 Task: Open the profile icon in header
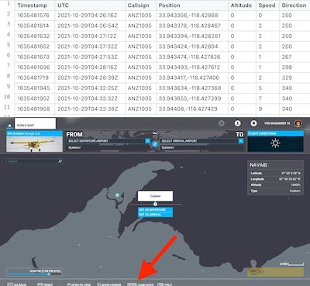click(237, 123)
